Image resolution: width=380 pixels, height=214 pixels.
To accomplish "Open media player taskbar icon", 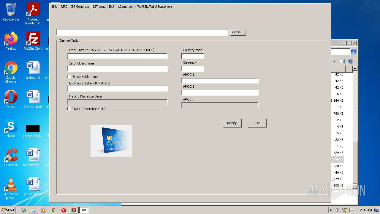I will pyautogui.click(x=44, y=210).
